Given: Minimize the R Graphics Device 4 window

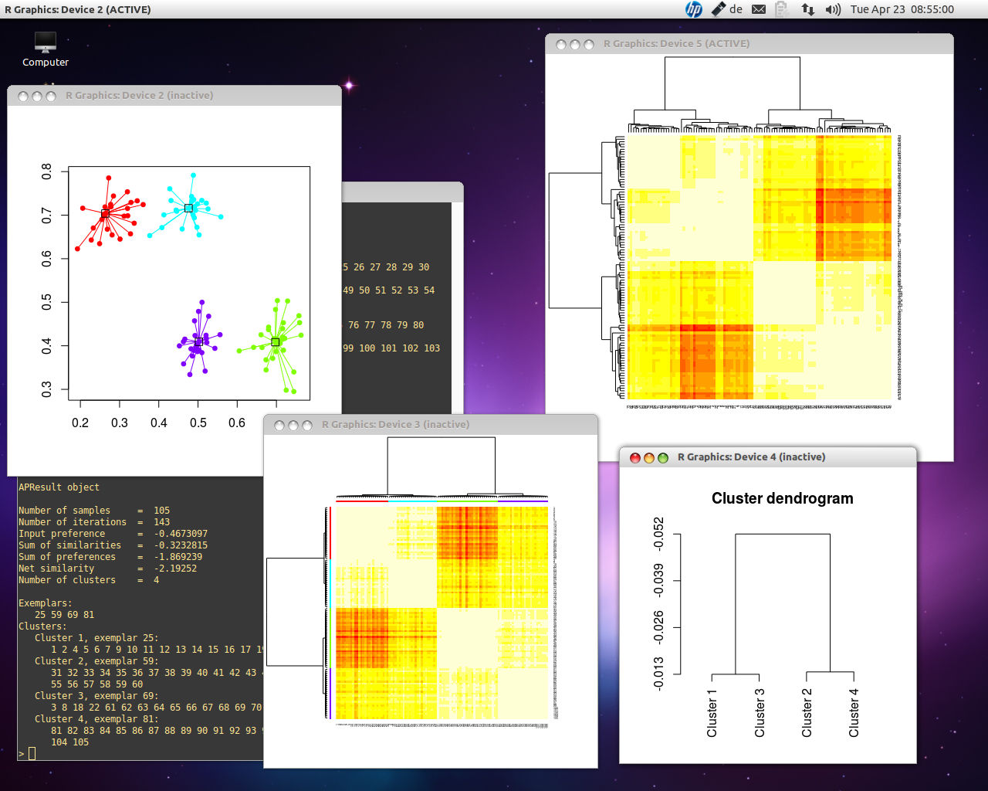Looking at the screenshot, I should pos(649,457).
